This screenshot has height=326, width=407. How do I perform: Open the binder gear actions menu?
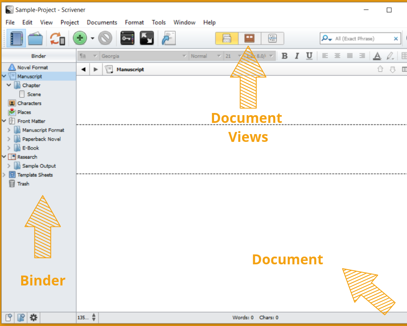34,317
